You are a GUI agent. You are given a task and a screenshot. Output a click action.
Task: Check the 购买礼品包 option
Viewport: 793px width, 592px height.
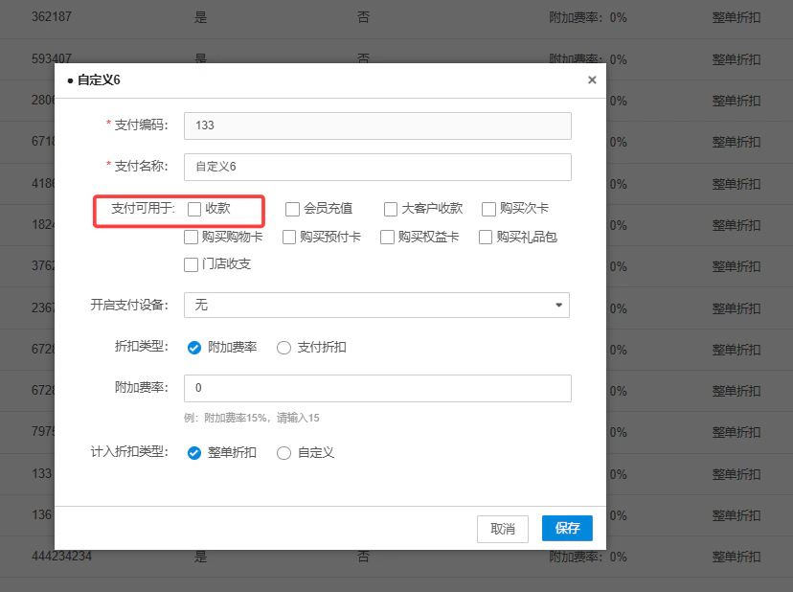click(x=485, y=237)
